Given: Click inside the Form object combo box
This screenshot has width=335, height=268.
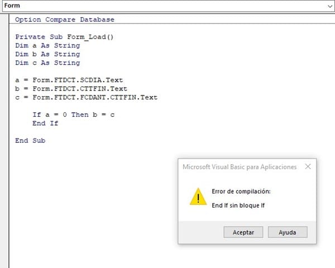Looking at the screenshot, I should point(162,6).
